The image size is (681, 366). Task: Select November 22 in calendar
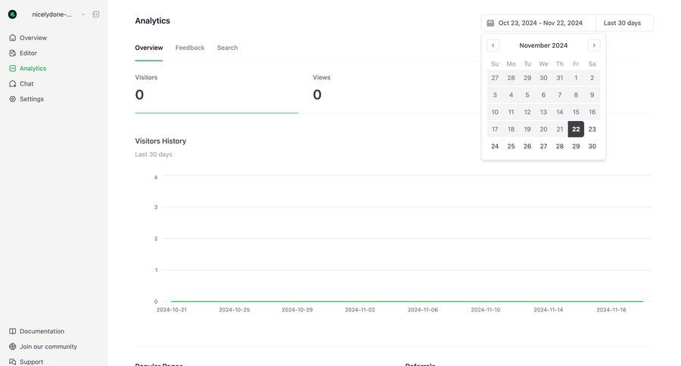coord(576,129)
